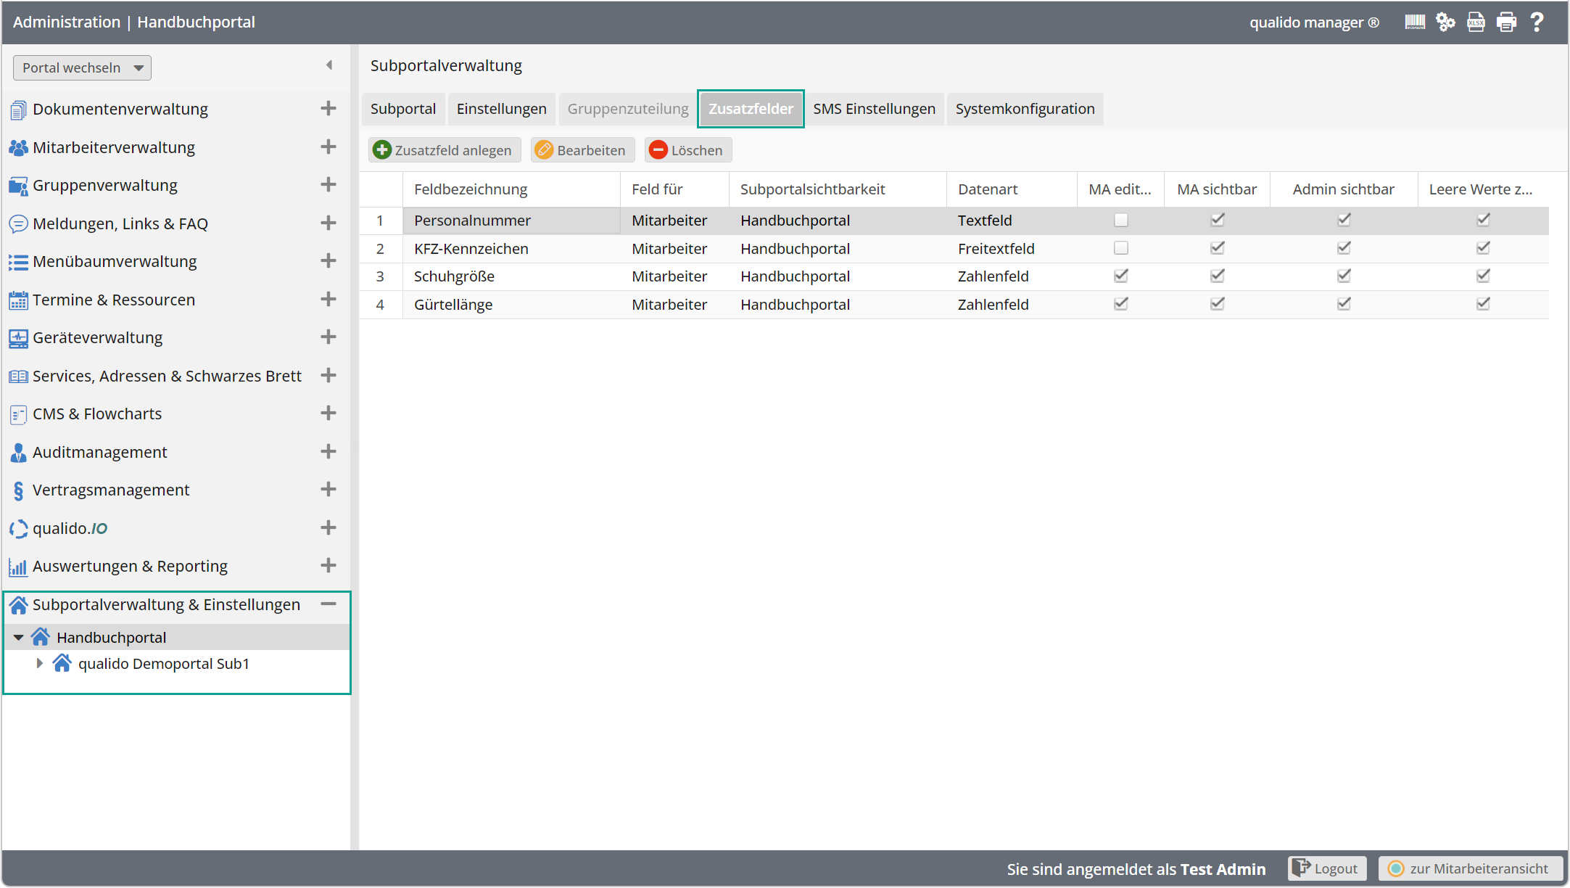Image resolution: width=1570 pixels, height=888 pixels.
Task: Click the Meldungen, Links & FAQ speech bubble icon
Action: 18,223
